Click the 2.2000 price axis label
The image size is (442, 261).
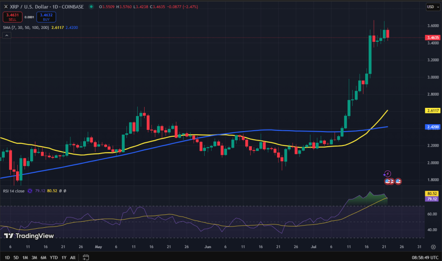(433, 145)
